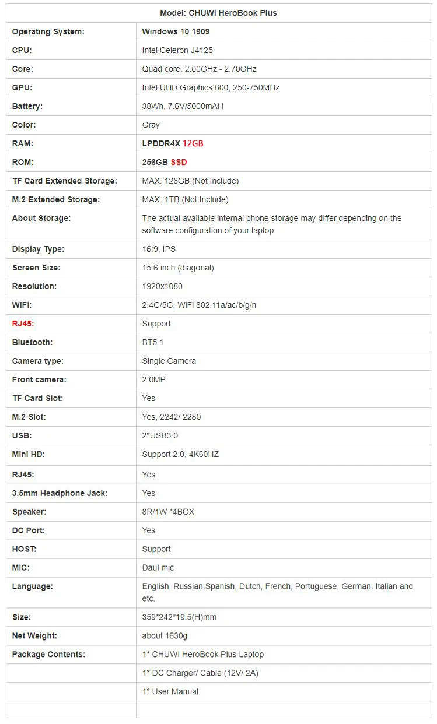
Task: Click the 'Model: CHUWI HeroBook Plus' header
Action: [218, 13]
